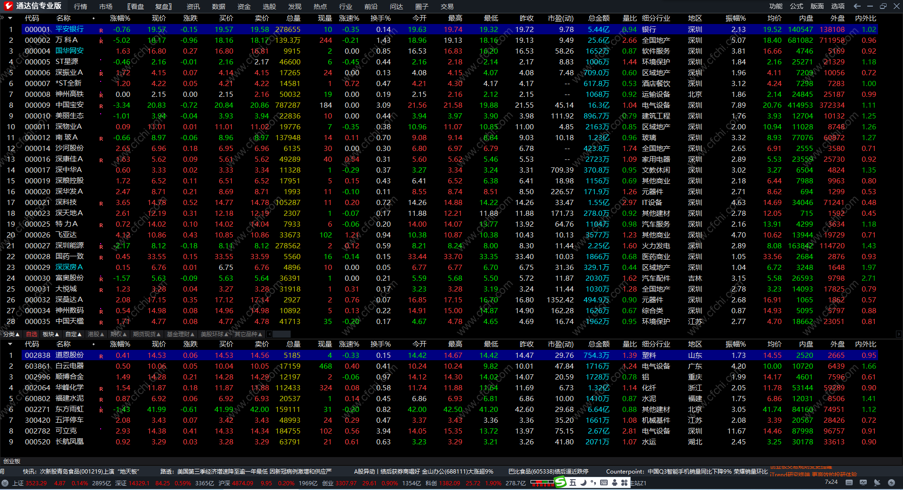Click the R marker in 华峰化学 row
Screen dimensions: 903x490
point(101,388)
